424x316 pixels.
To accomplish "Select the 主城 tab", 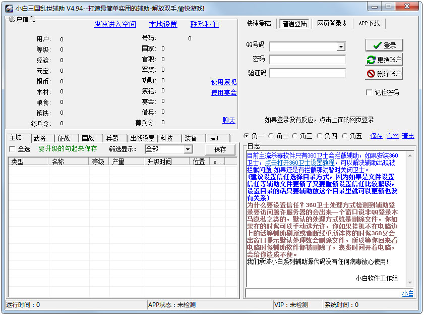I will (16, 138).
